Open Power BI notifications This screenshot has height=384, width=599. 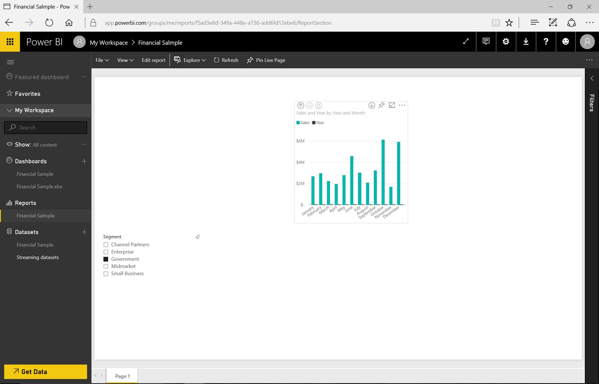(486, 42)
